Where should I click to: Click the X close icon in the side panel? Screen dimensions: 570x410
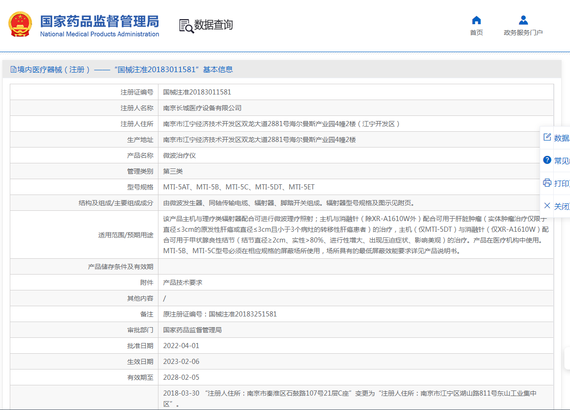tap(547, 206)
